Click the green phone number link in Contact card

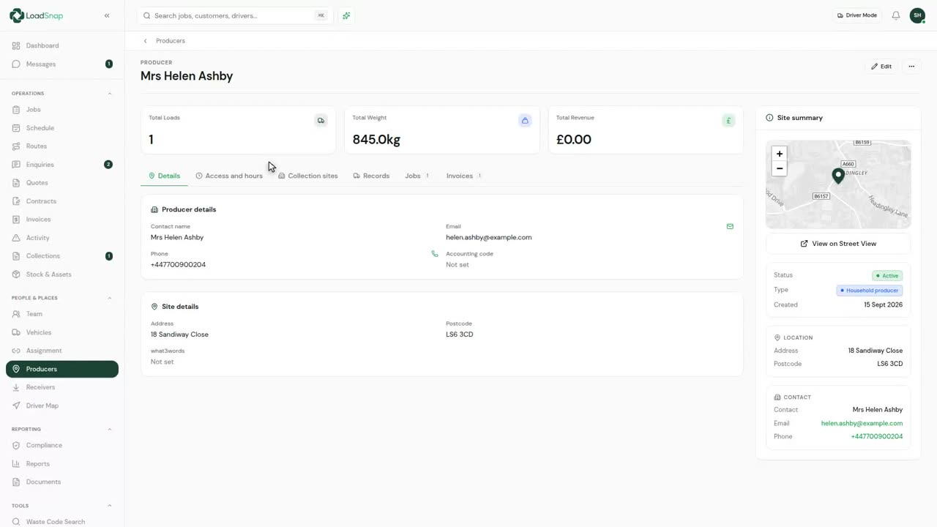(x=876, y=436)
